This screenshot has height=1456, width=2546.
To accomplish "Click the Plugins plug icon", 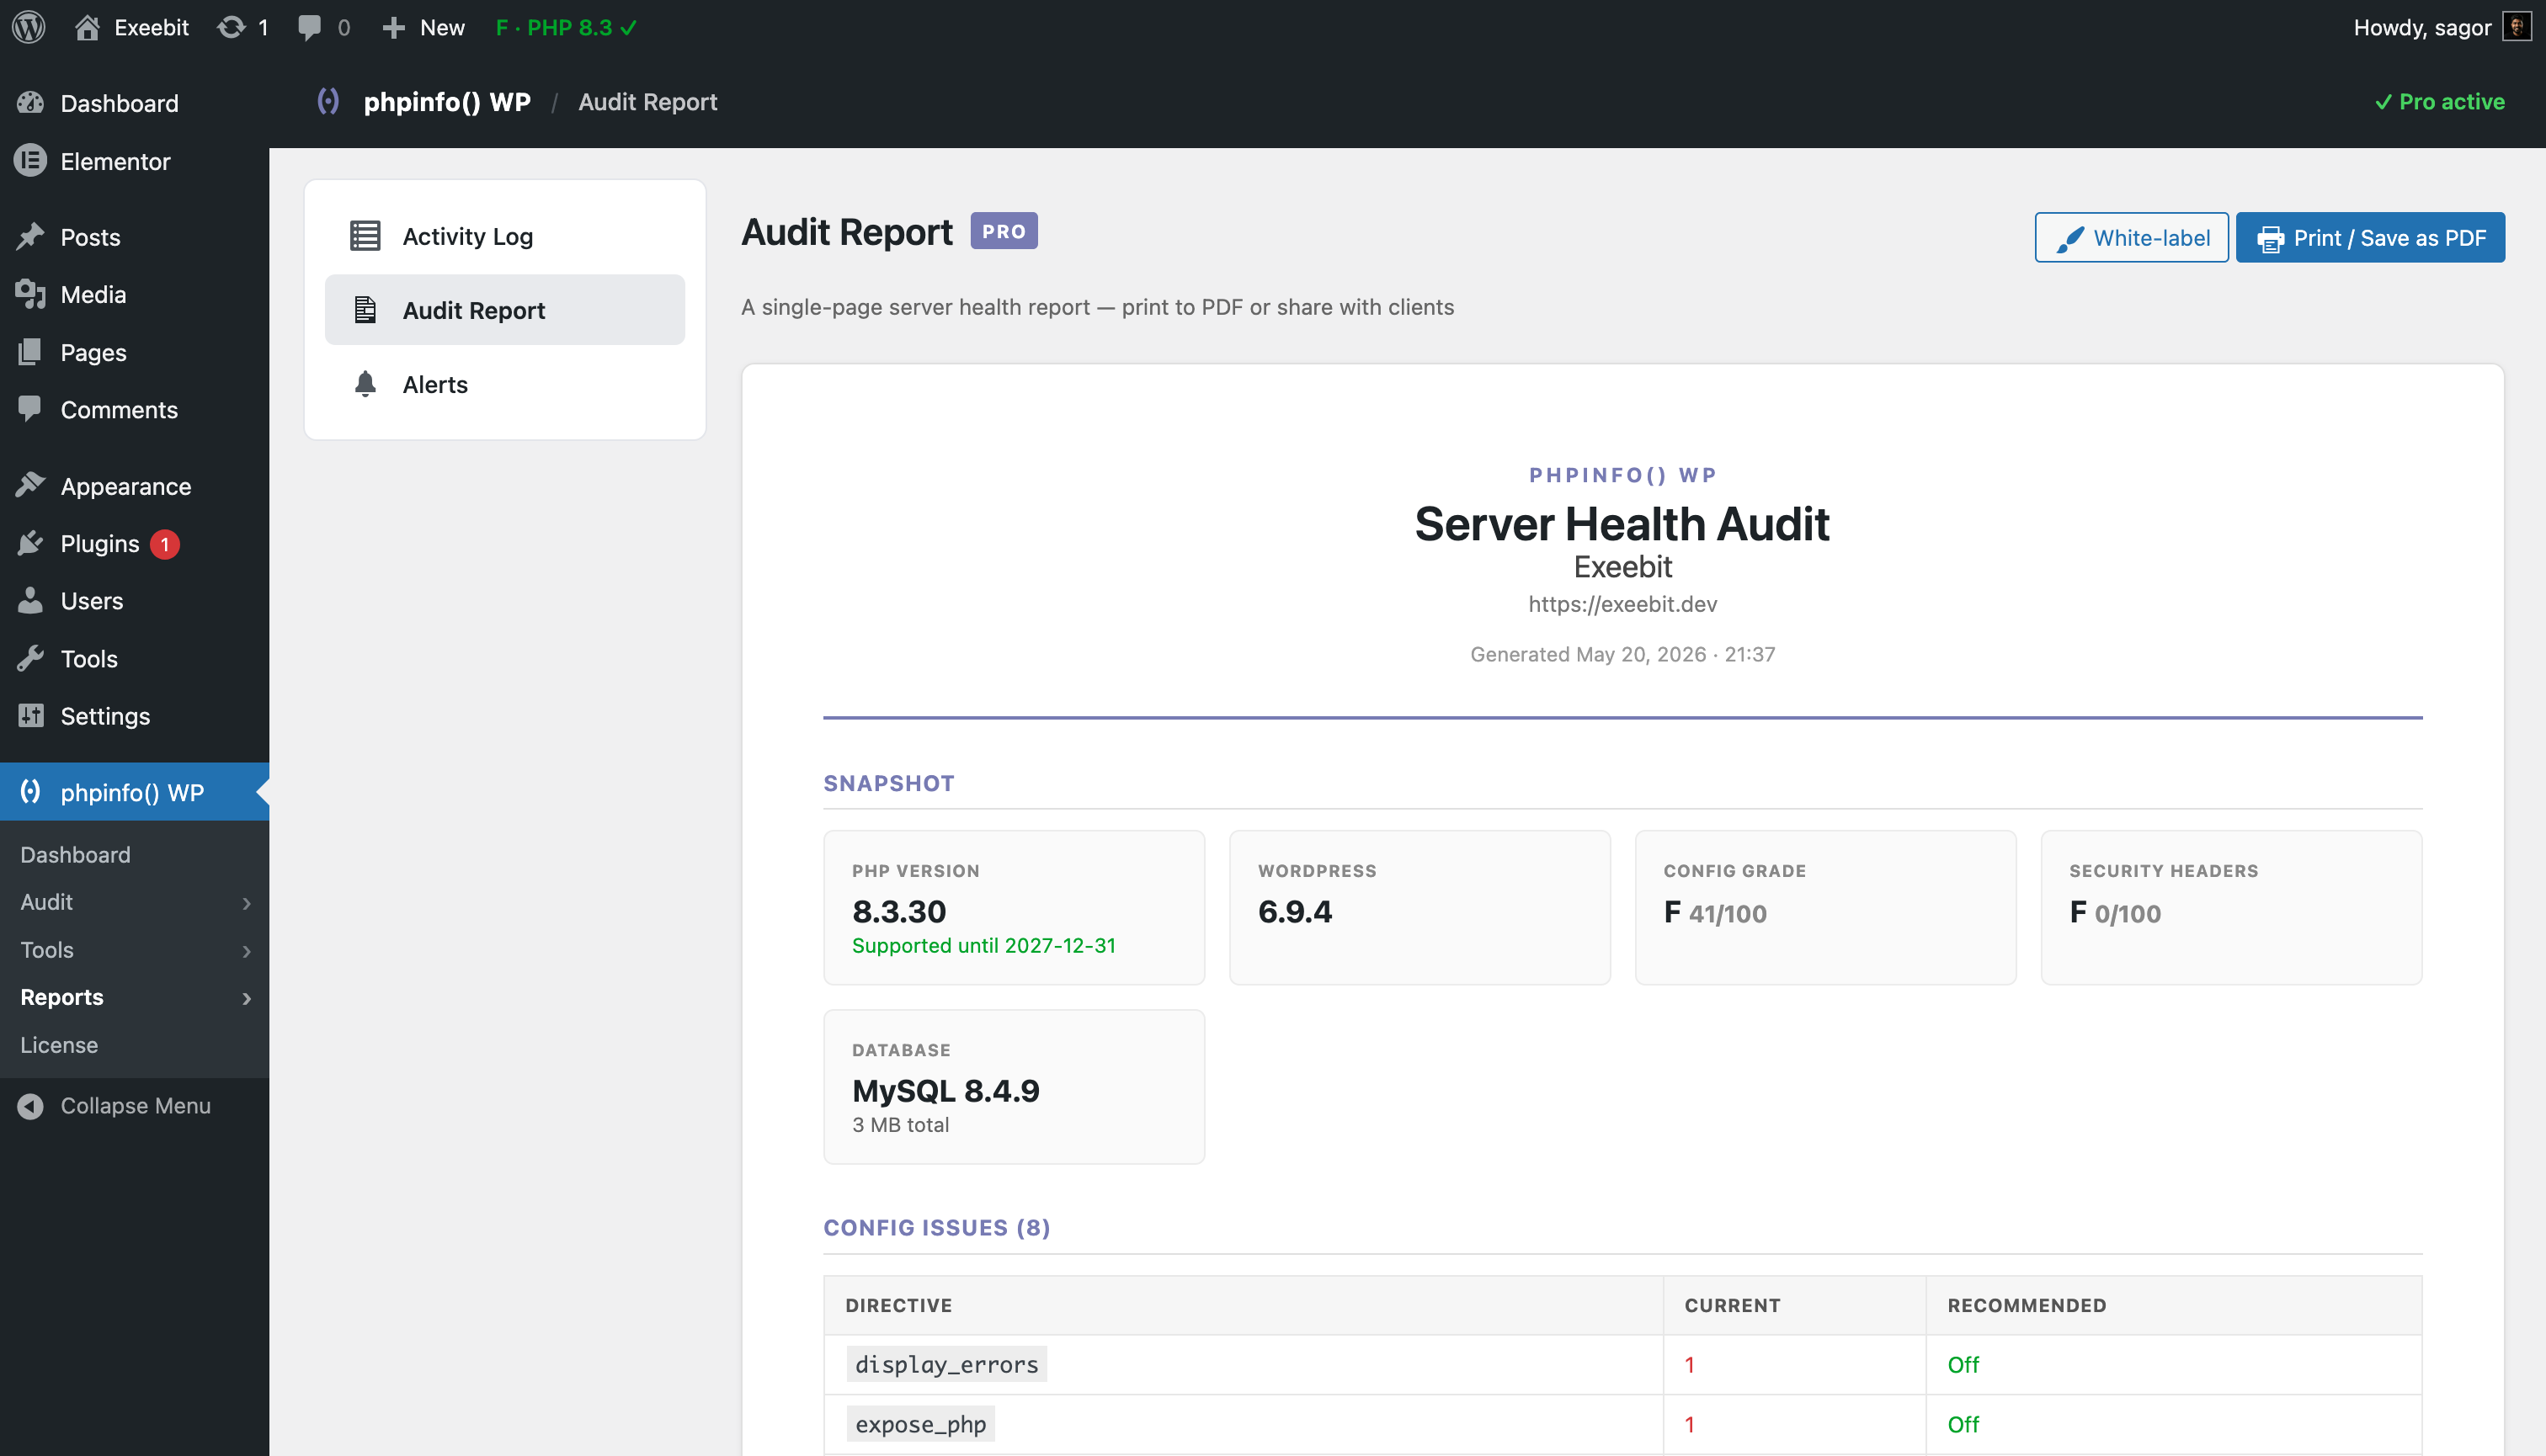I will [x=31, y=543].
